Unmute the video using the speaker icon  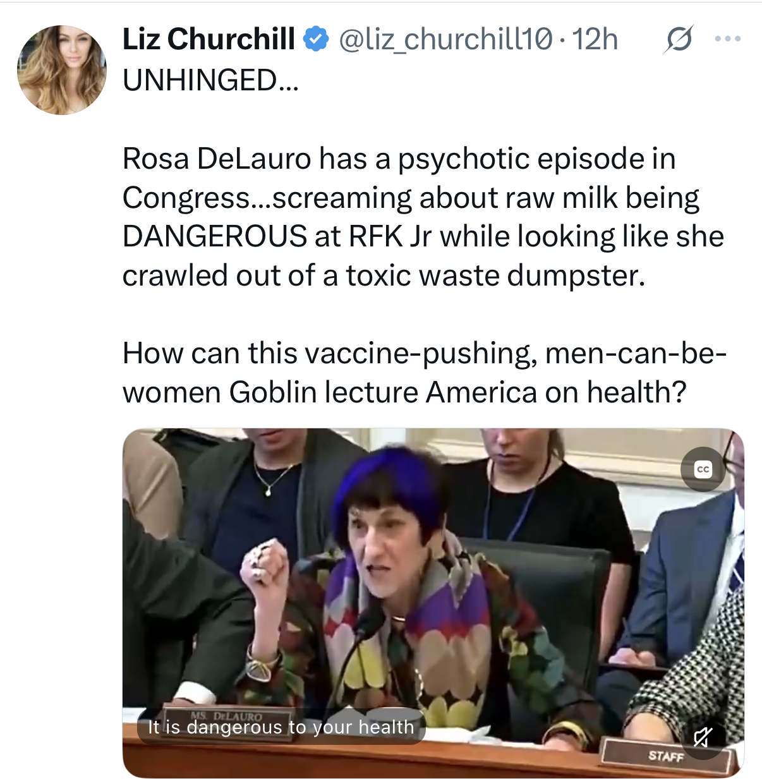pos(703,737)
